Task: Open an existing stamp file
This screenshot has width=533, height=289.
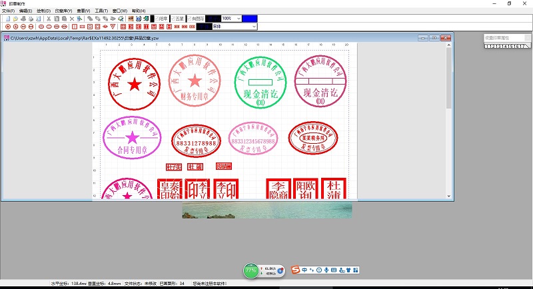Action: 15,19
